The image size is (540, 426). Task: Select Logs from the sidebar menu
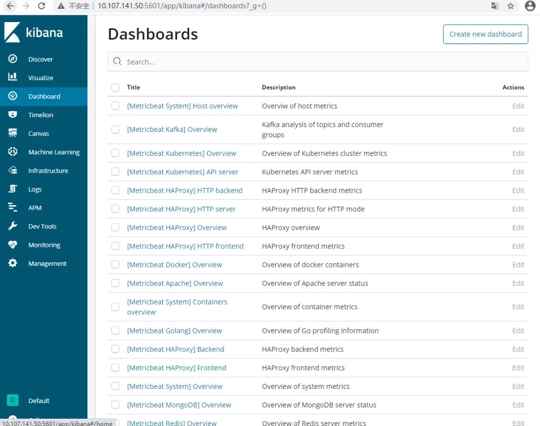pos(35,189)
